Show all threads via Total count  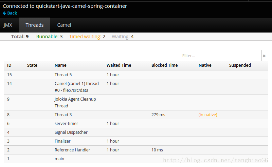tap(20, 37)
